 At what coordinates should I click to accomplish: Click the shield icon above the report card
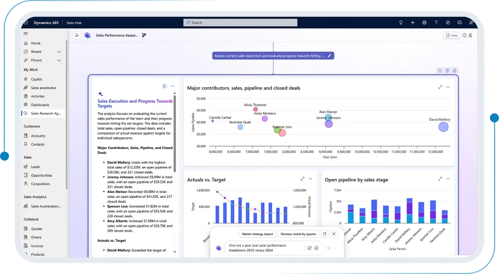pos(447,71)
